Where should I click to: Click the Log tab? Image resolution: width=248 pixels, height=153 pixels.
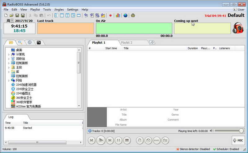pyautogui.click(x=11, y=117)
